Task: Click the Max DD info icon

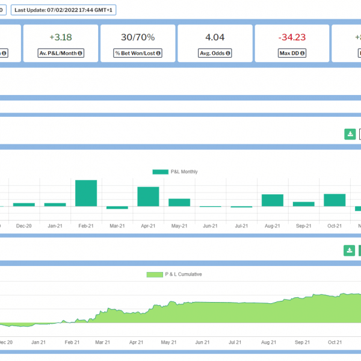Action: click(x=302, y=53)
